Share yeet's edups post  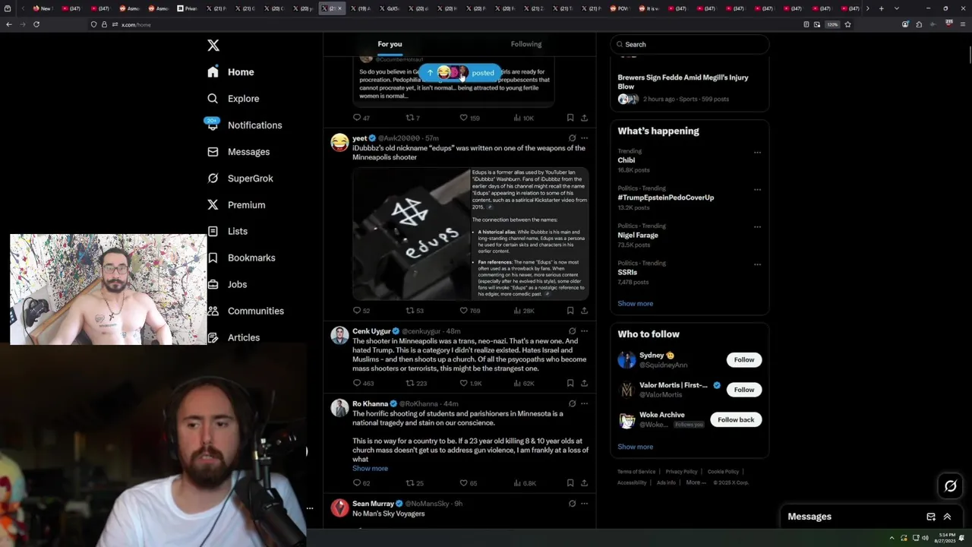[584, 311]
